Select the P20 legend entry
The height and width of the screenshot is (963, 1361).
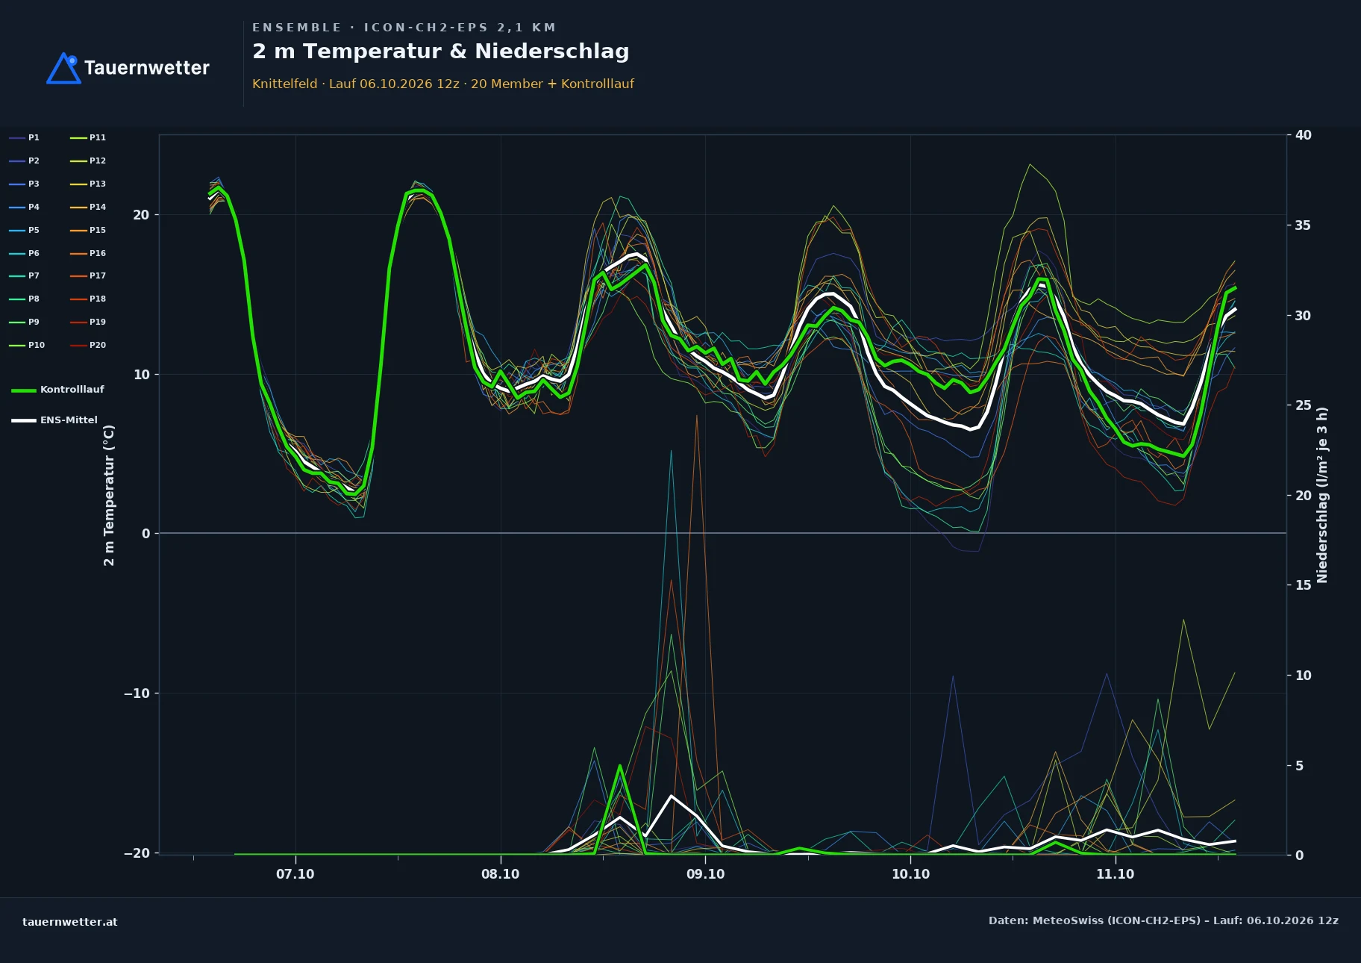coord(88,346)
